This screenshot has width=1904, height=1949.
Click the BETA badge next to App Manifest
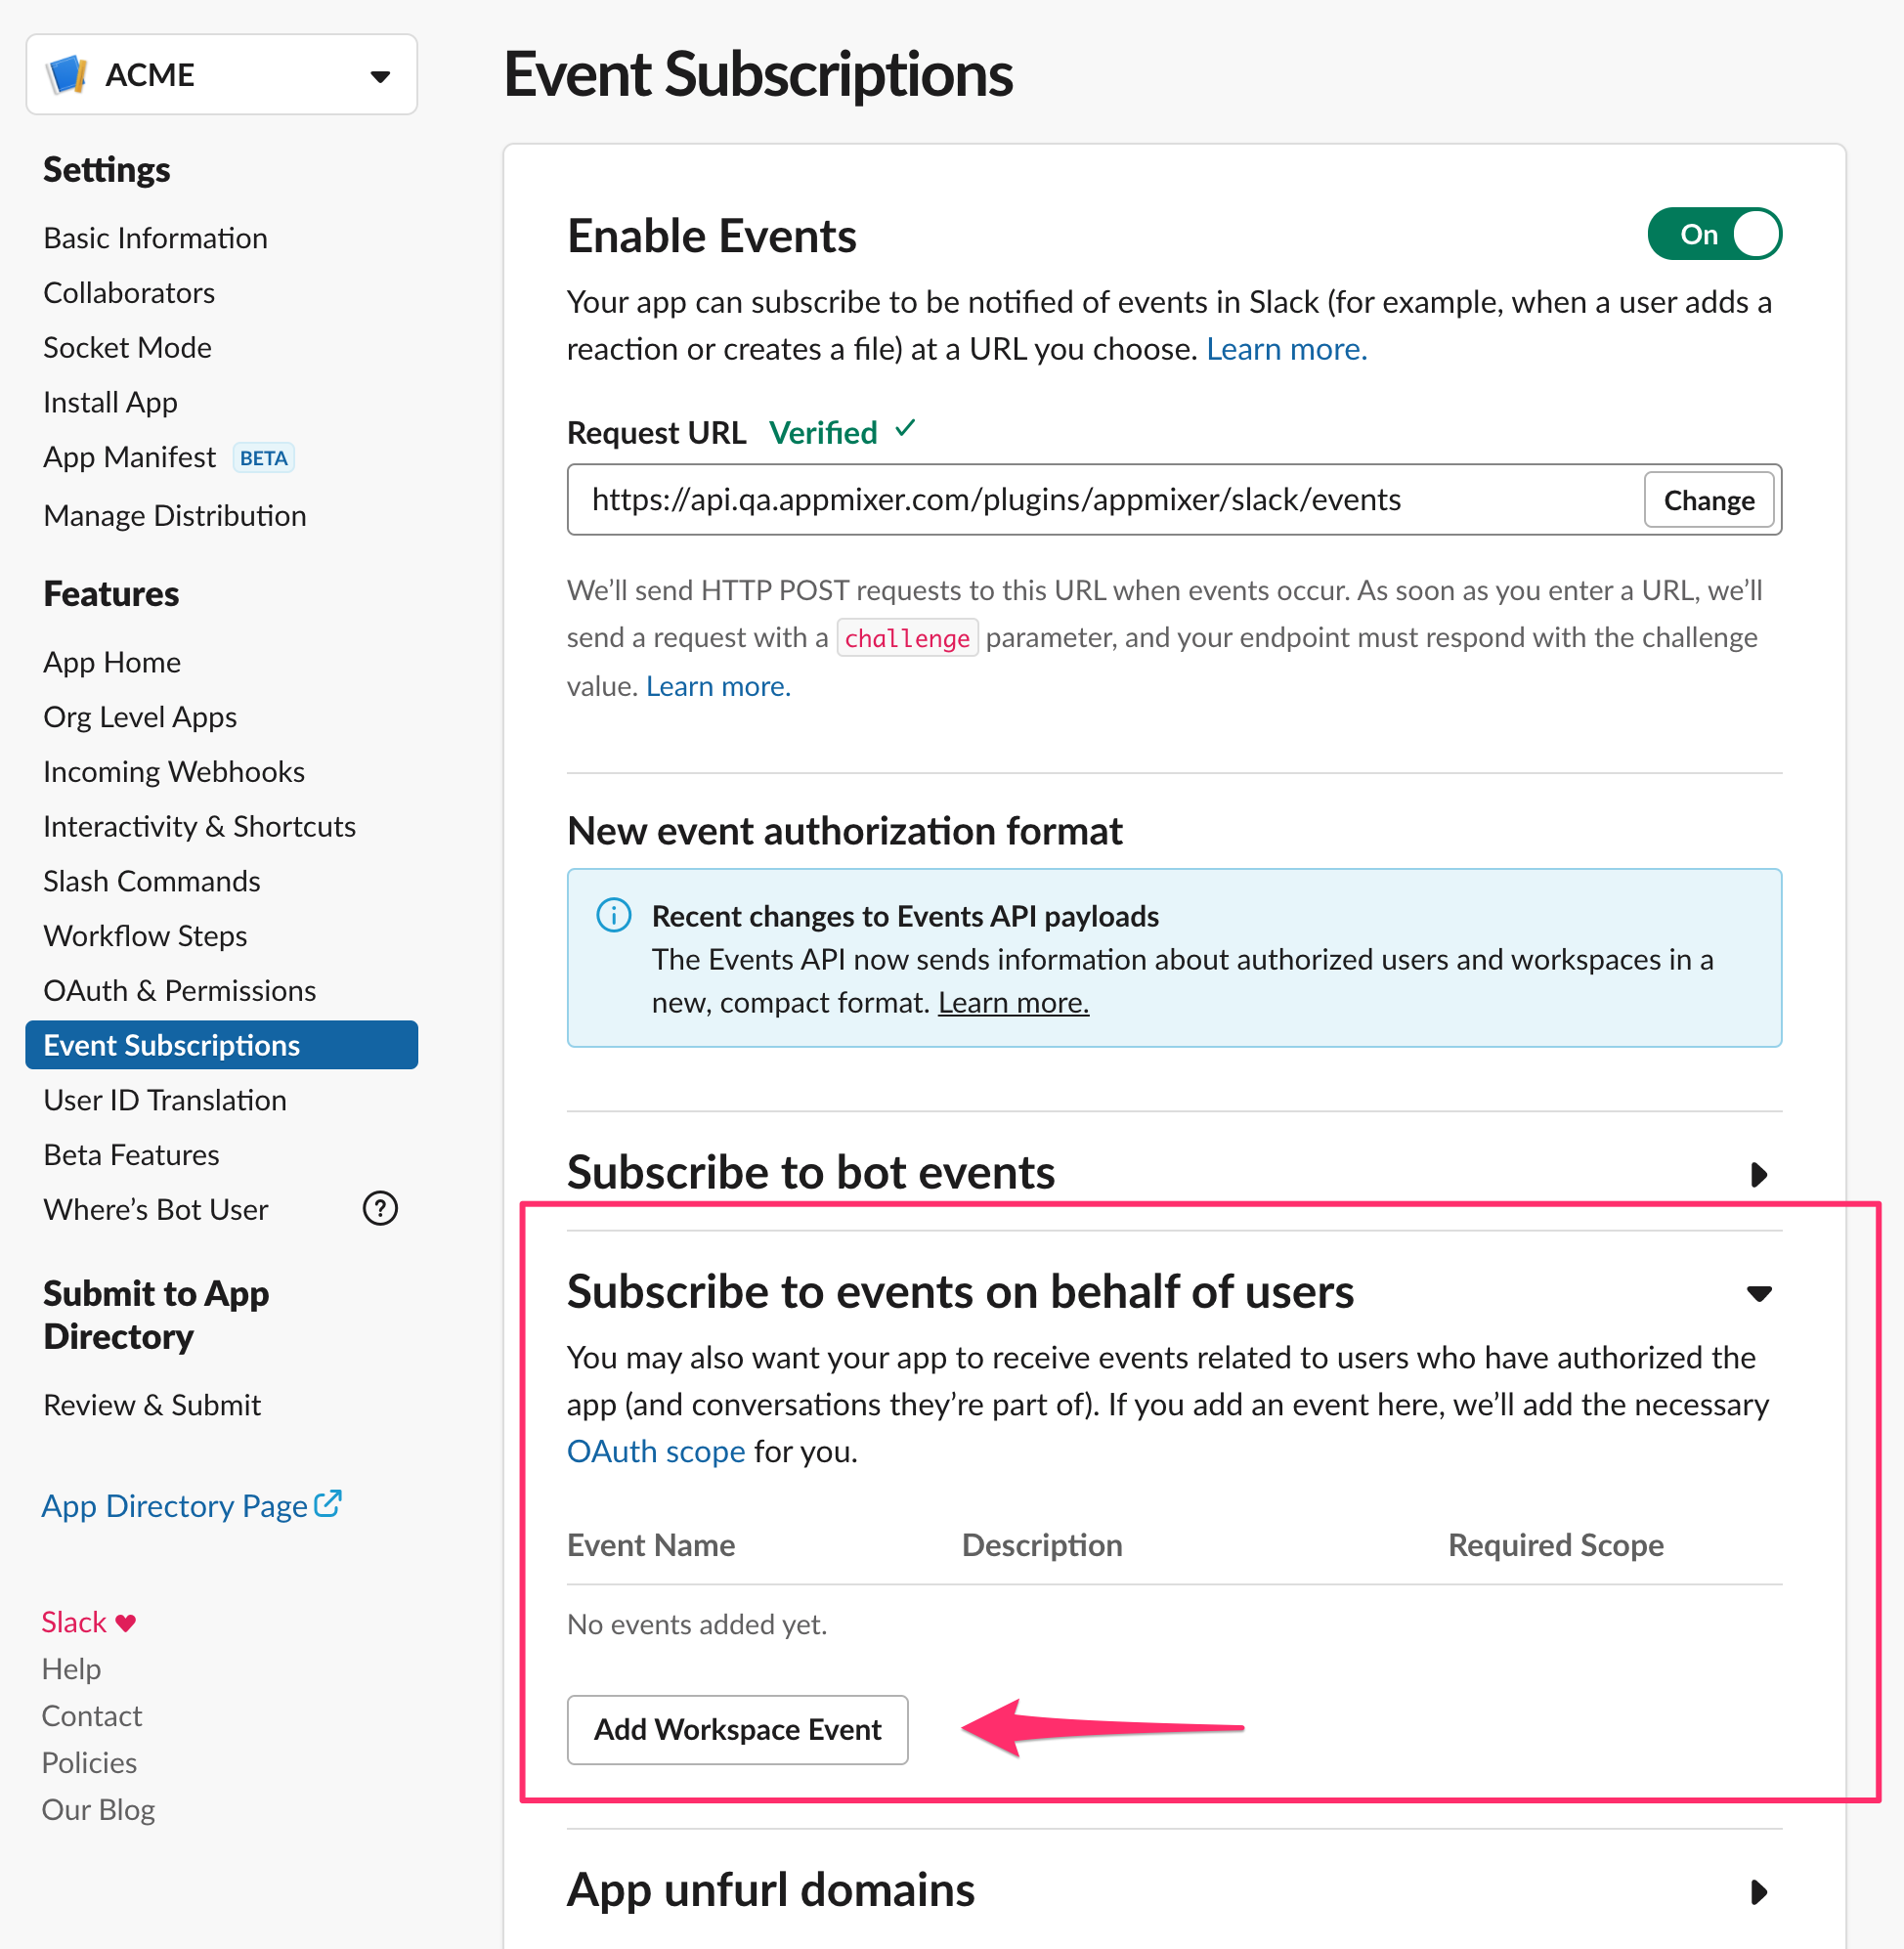click(264, 458)
